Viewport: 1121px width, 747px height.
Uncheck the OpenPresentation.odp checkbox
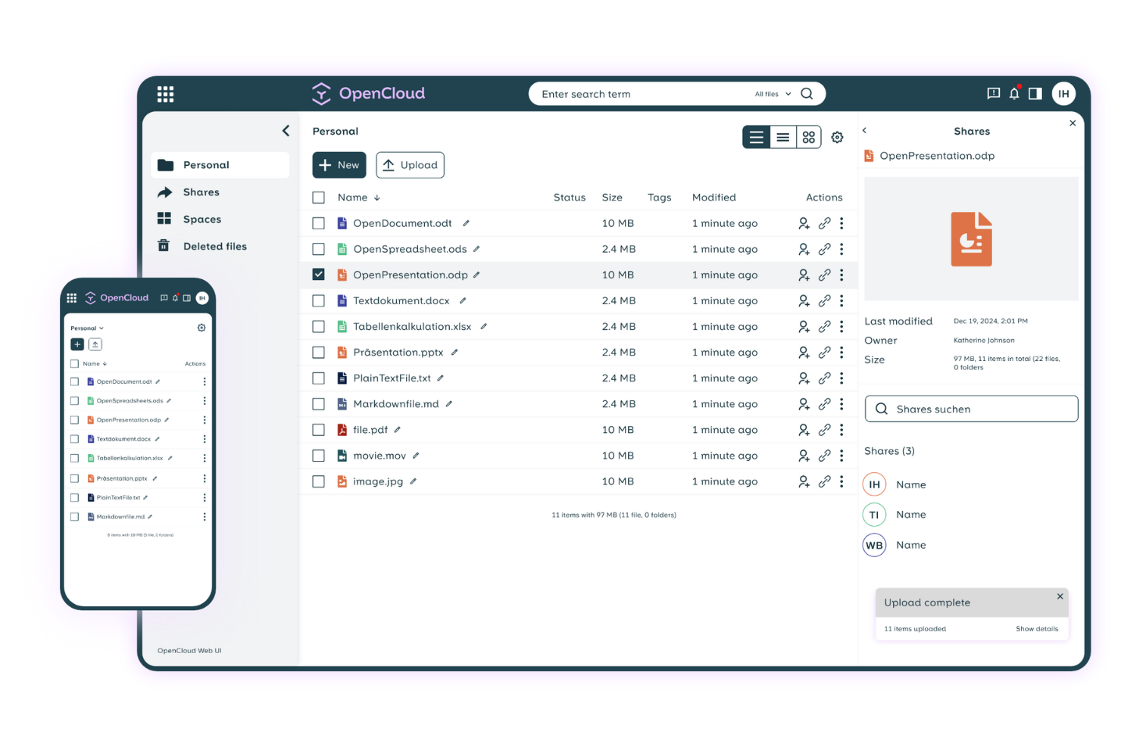[319, 275]
